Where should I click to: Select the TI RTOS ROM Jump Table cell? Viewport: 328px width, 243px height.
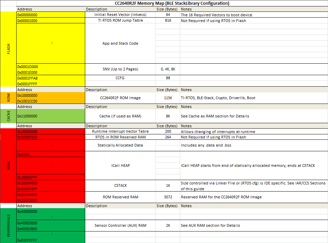pyautogui.click(x=120, y=21)
